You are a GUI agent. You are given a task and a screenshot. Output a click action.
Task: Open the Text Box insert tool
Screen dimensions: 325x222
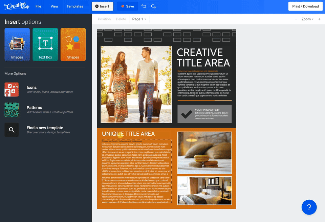tap(45, 44)
